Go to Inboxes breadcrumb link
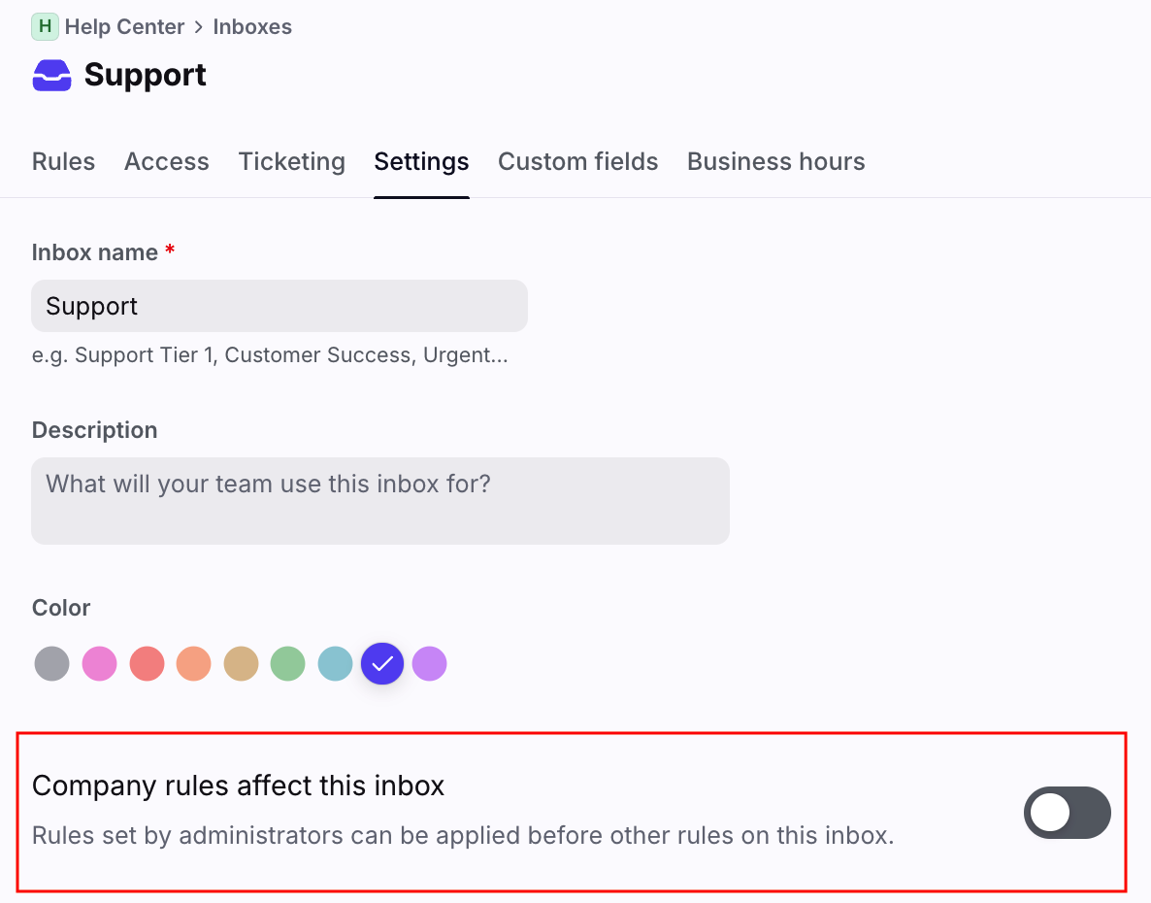Screen dimensions: 1151x903 [252, 26]
